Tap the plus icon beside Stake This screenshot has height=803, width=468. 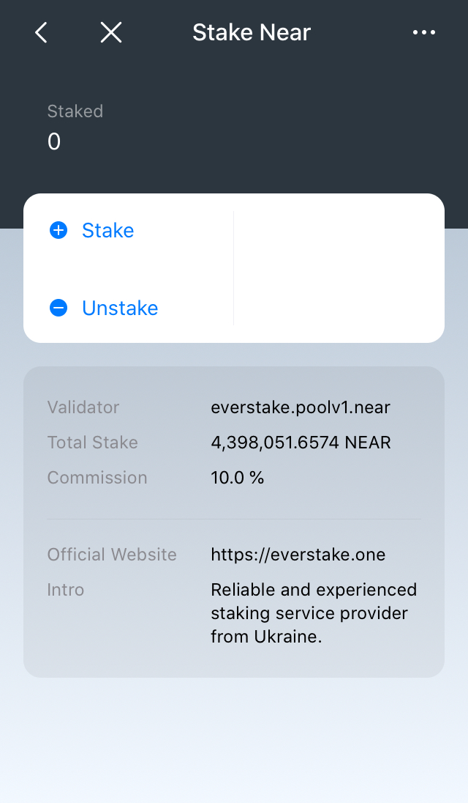click(58, 230)
